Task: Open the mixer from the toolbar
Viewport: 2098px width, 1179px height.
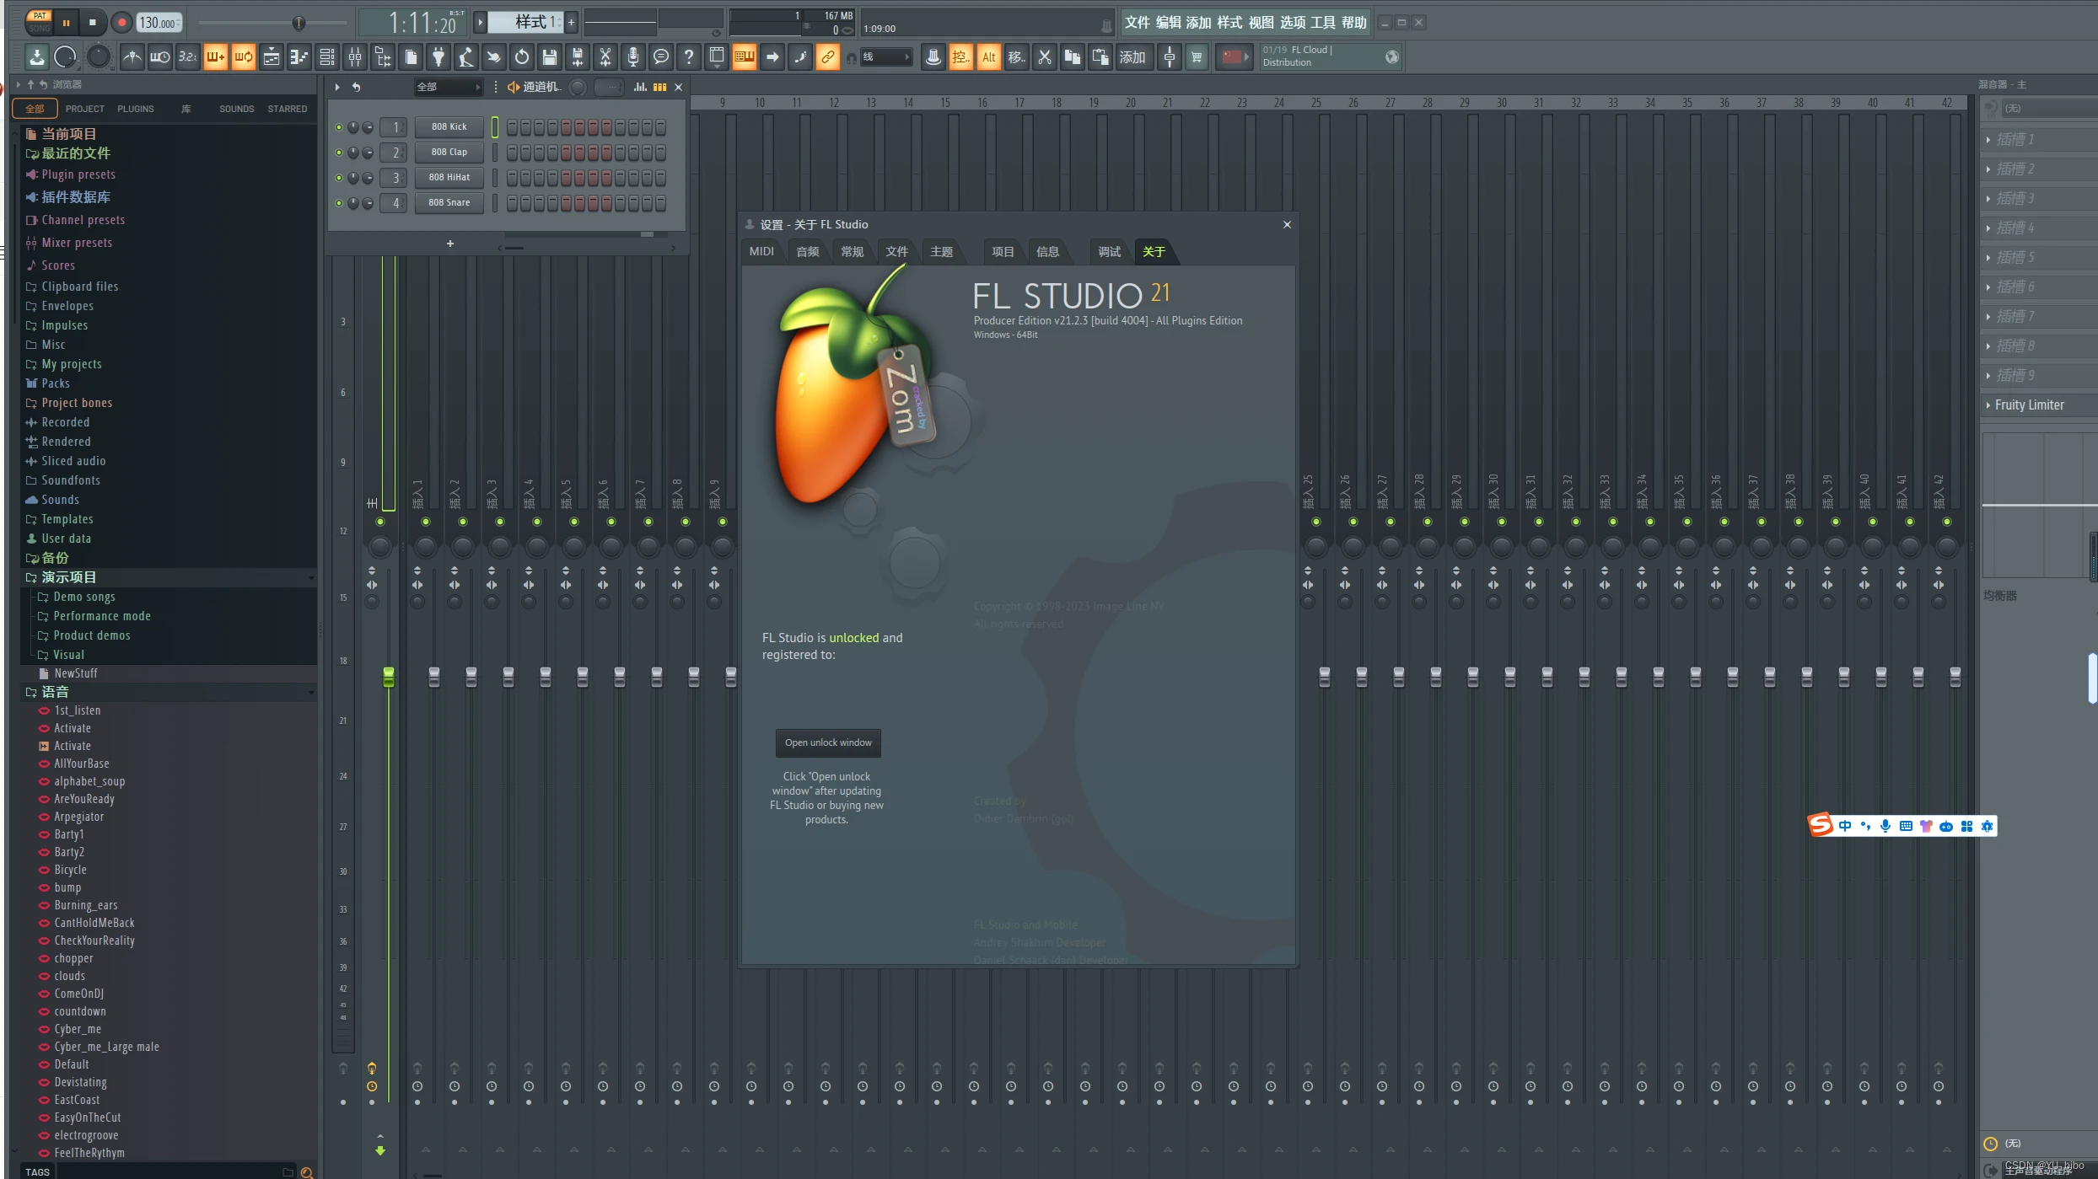Action: [x=355, y=57]
